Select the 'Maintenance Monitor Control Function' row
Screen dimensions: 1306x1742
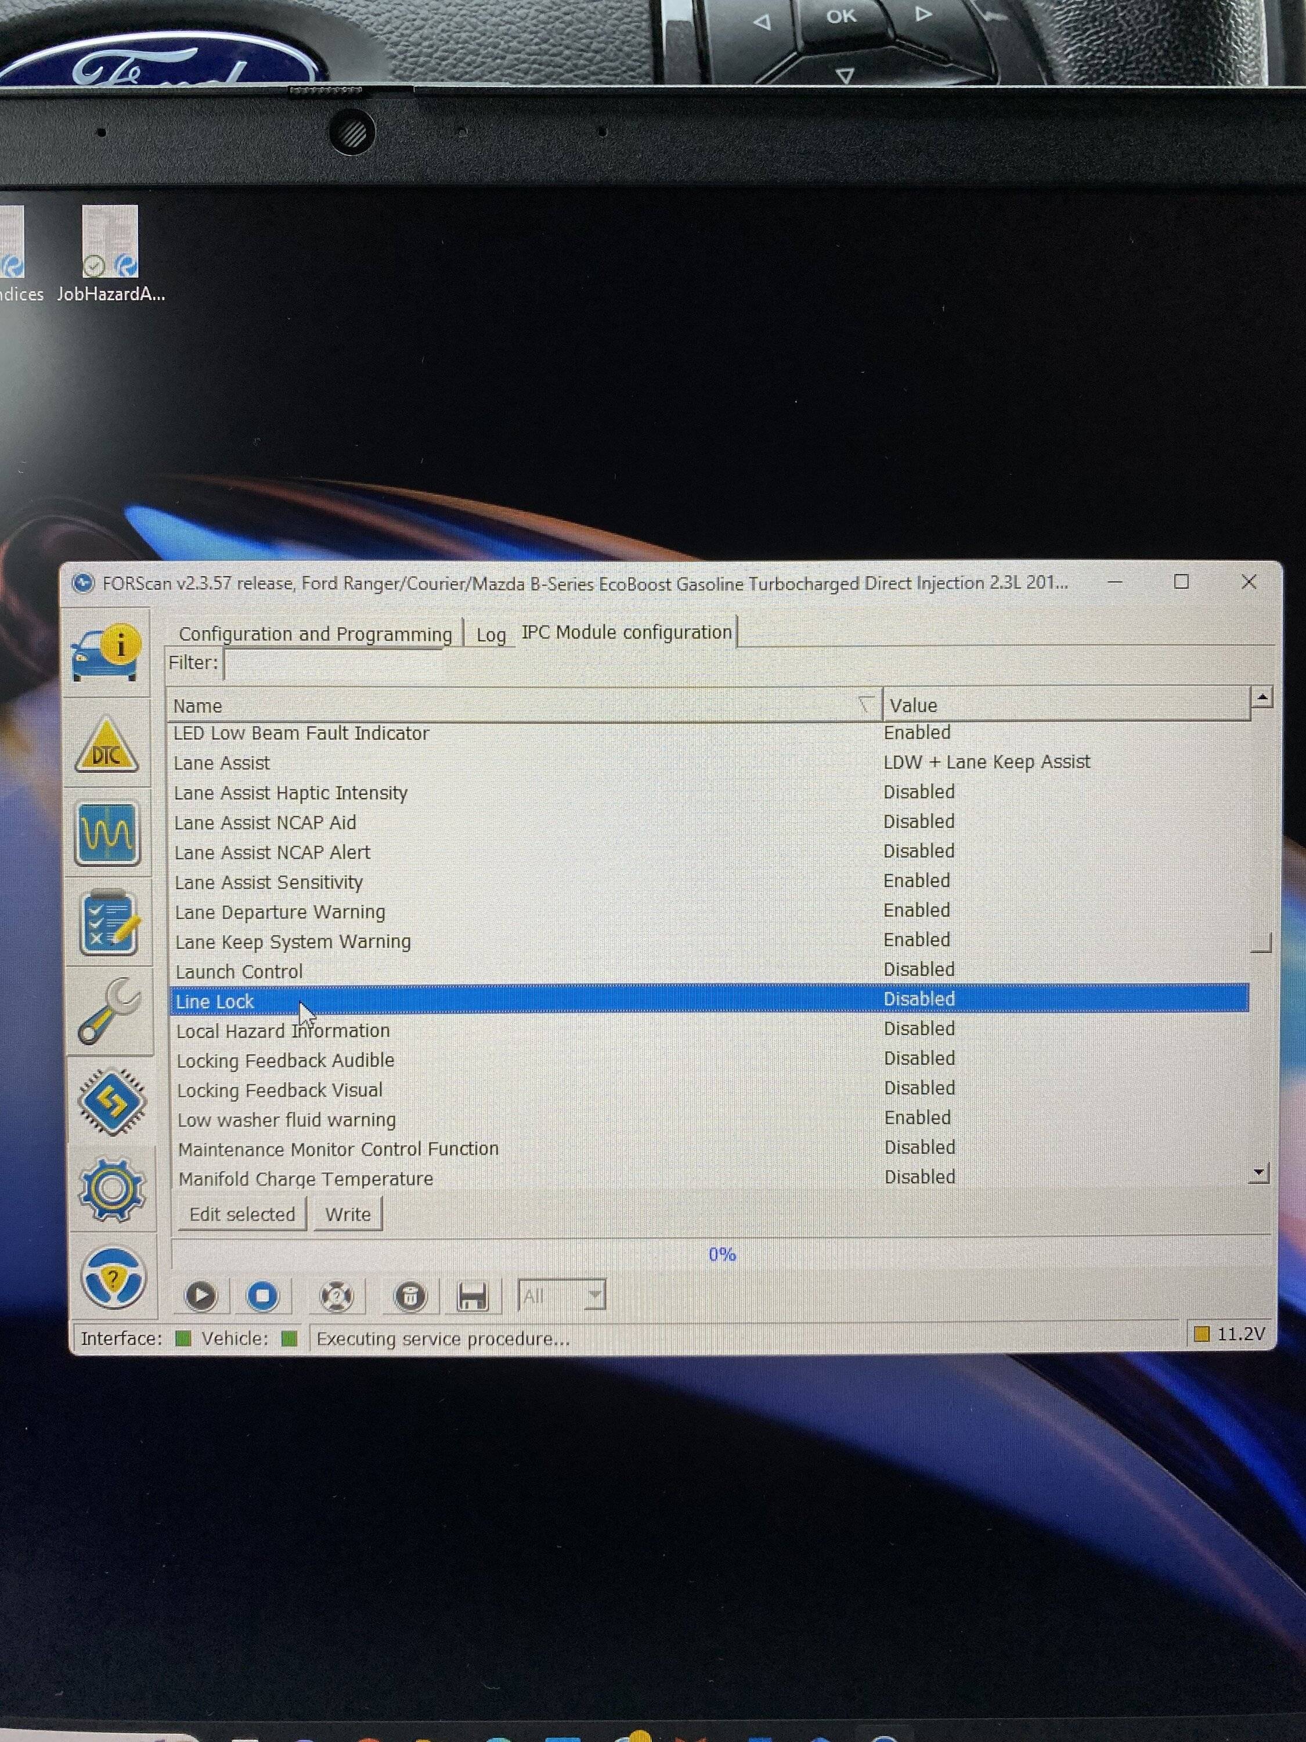[x=709, y=1148]
